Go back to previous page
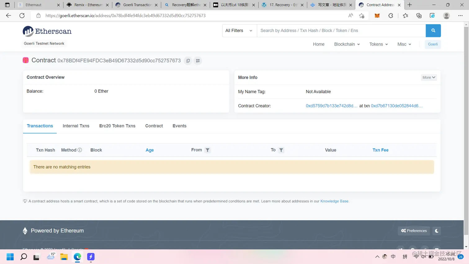Screen dimensions: 469x264 [x=8, y=16]
